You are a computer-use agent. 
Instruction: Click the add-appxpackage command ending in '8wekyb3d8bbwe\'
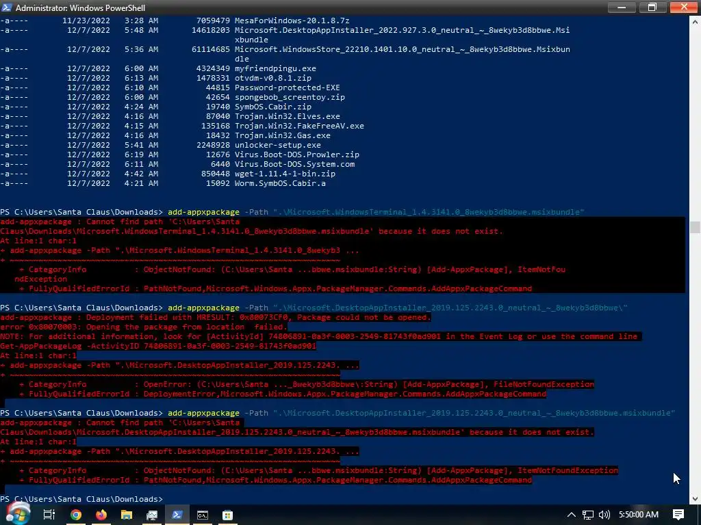tap(314, 308)
